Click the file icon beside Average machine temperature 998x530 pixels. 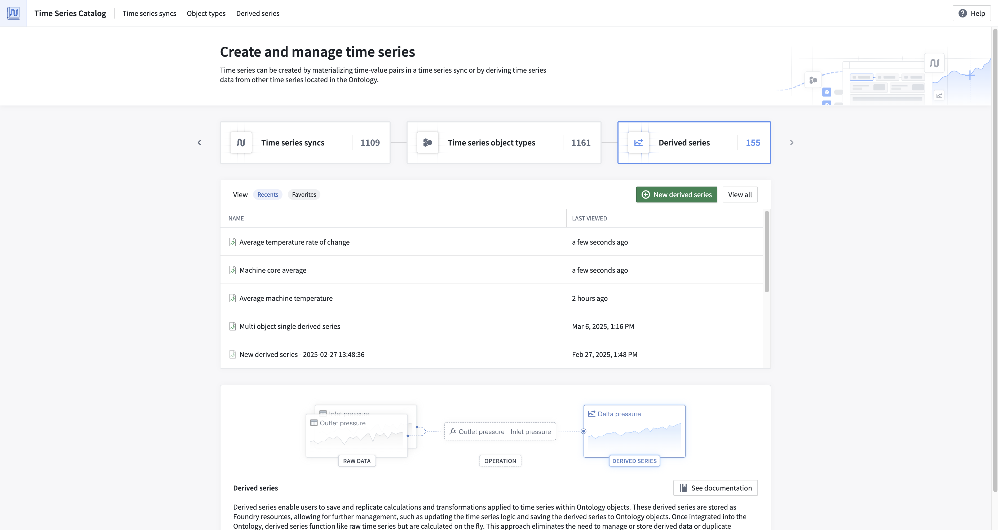click(232, 298)
